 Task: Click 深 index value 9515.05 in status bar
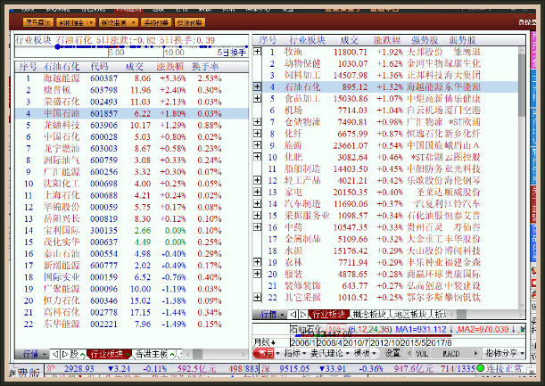294,368
